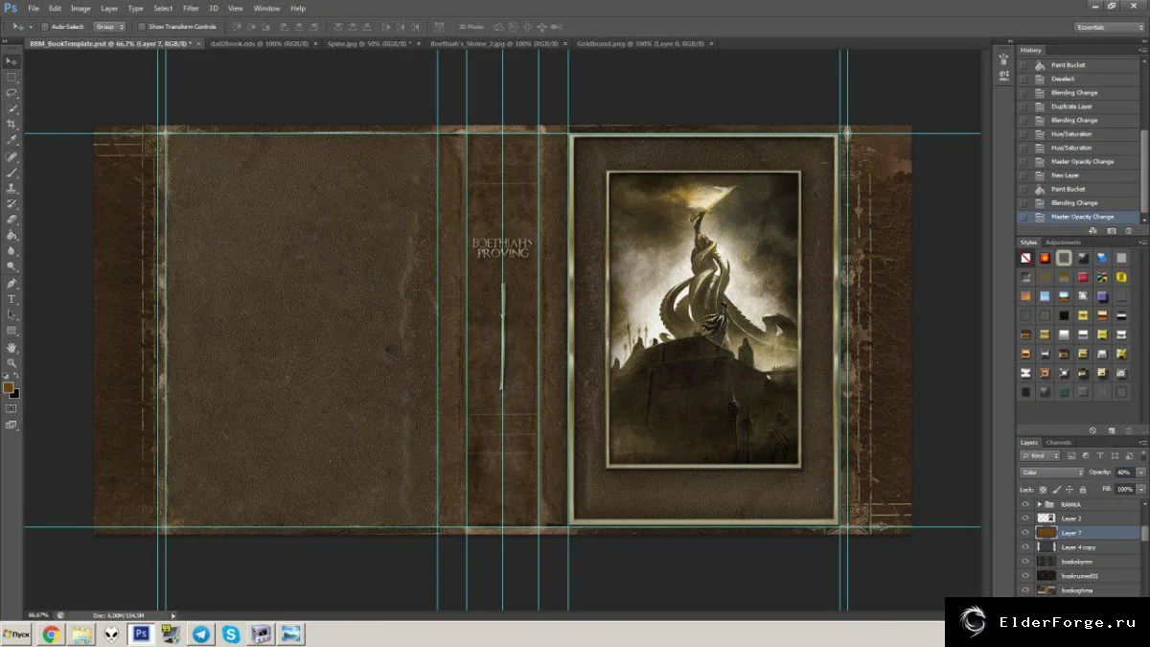1150x647 pixels.
Task: Select the Quick Selection tool
Action: coord(11,108)
